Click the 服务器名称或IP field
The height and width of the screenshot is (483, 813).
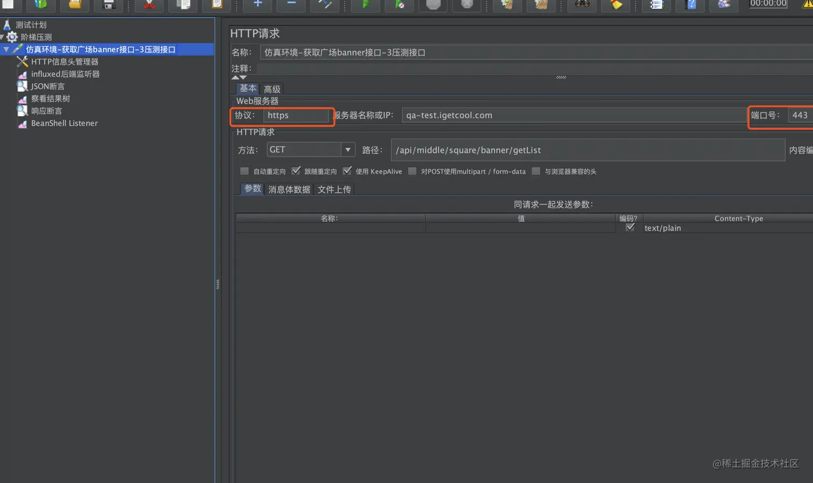click(574, 116)
